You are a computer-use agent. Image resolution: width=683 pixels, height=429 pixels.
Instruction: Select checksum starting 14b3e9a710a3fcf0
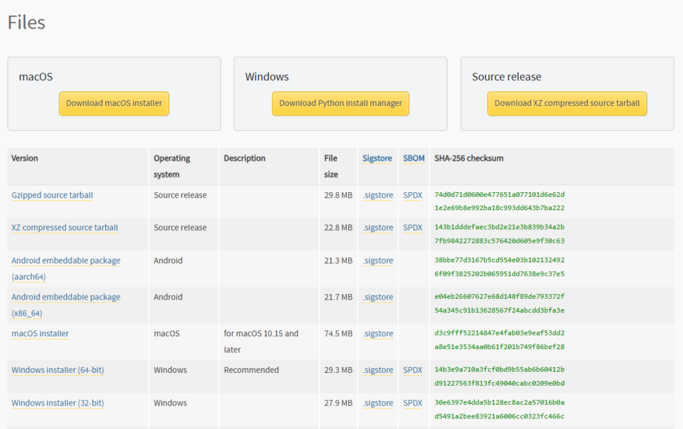pyautogui.click(x=499, y=377)
